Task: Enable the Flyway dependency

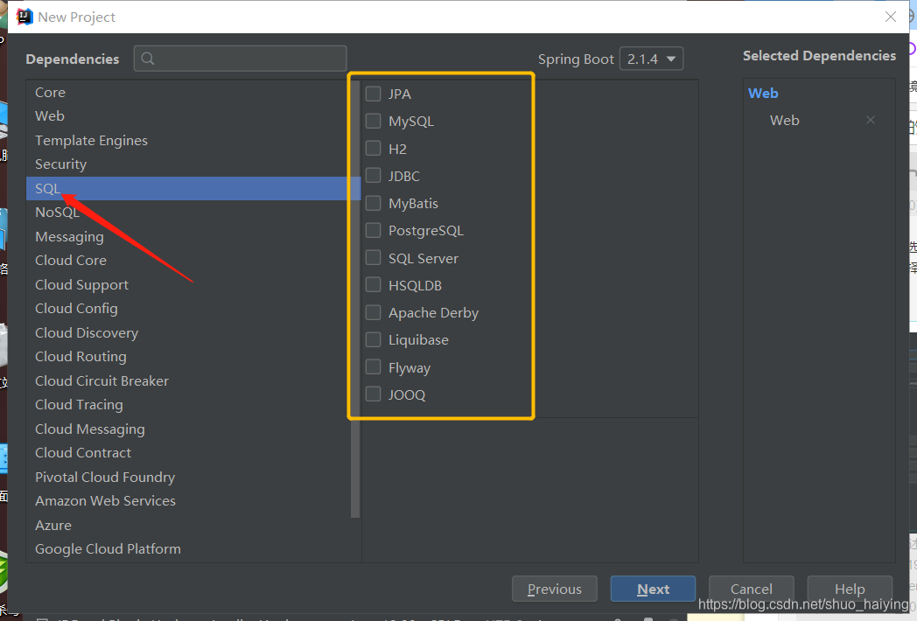Action: (373, 367)
